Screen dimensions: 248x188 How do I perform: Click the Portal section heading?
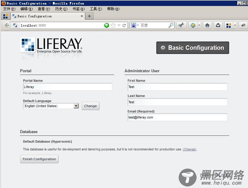pyautogui.click(x=26, y=71)
